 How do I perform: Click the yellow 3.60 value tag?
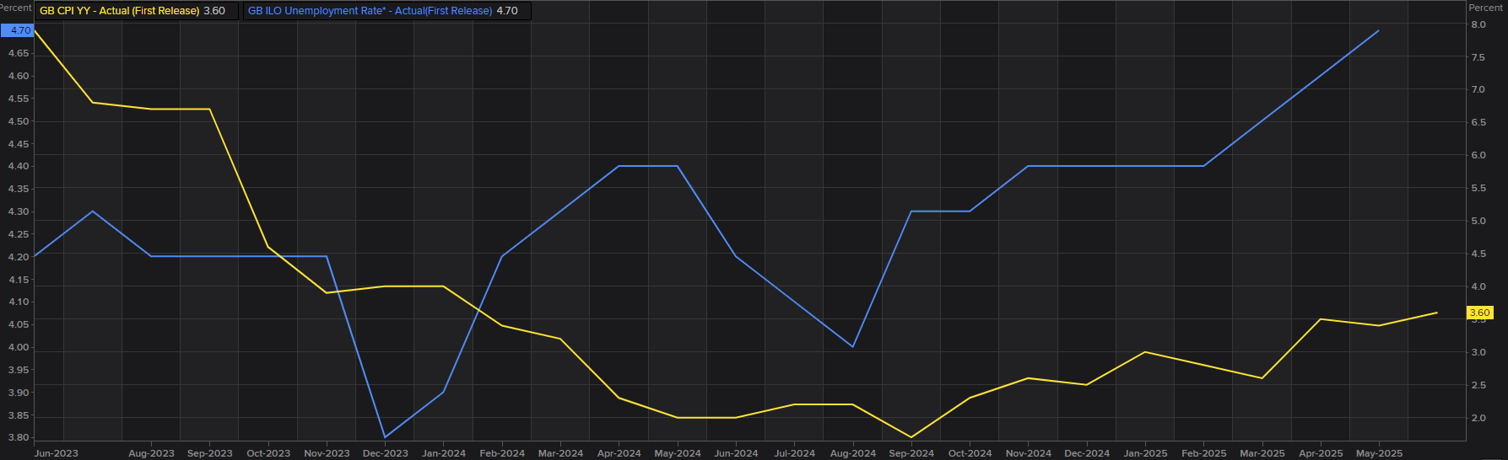(1479, 313)
